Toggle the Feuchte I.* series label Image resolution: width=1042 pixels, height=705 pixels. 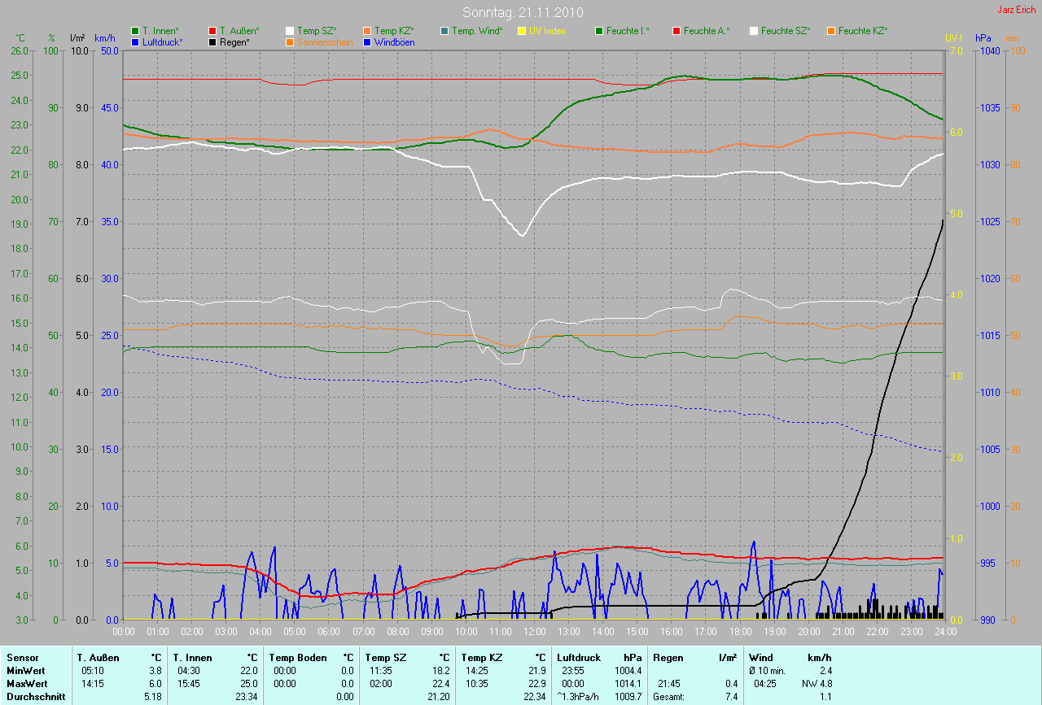(628, 31)
